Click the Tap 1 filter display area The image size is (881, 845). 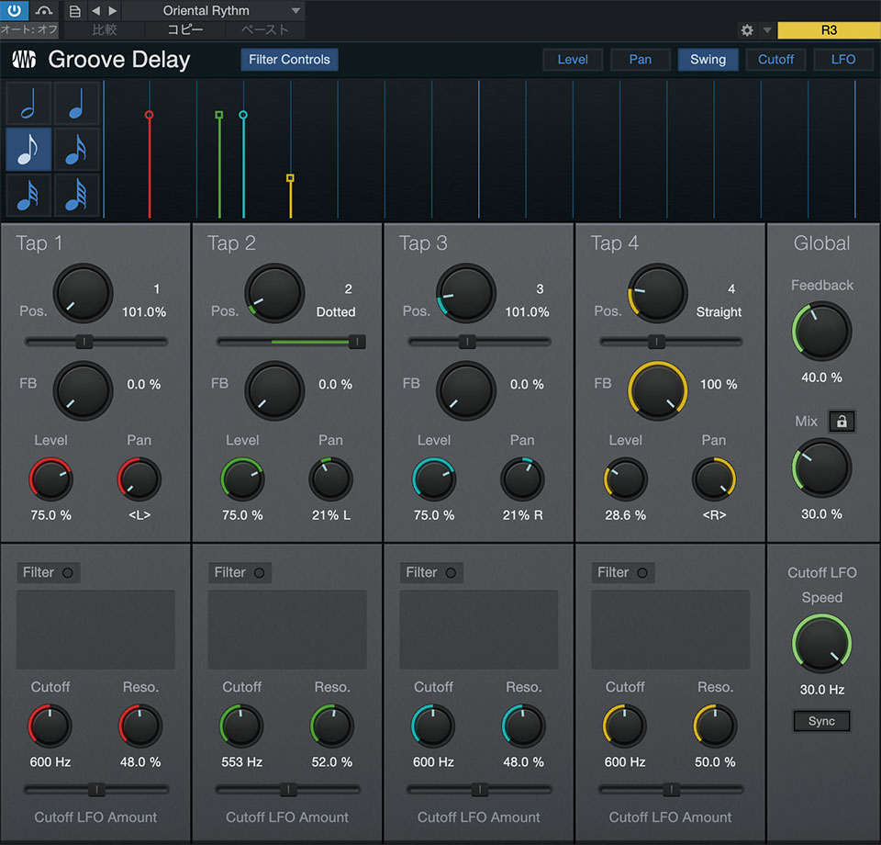click(x=96, y=630)
